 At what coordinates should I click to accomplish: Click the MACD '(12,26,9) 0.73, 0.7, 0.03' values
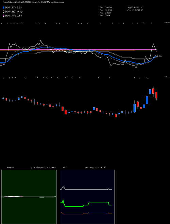(x=44, y=168)
